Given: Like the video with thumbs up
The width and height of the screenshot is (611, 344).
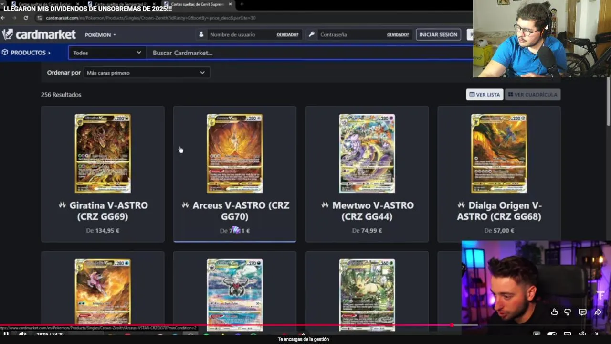Looking at the screenshot, I should pos(554,312).
